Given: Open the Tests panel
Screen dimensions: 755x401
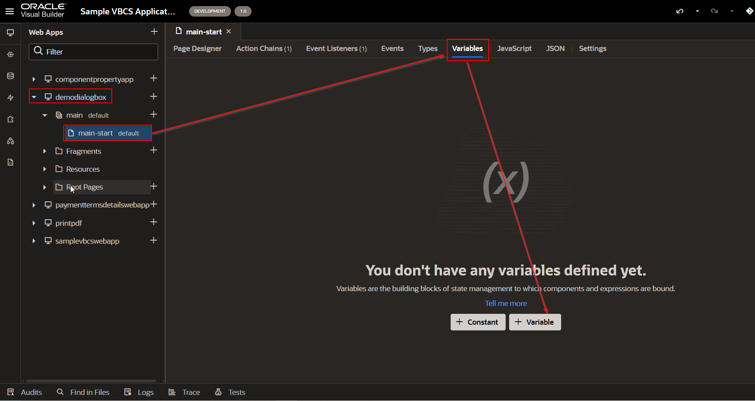Looking at the screenshot, I should tap(230, 392).
